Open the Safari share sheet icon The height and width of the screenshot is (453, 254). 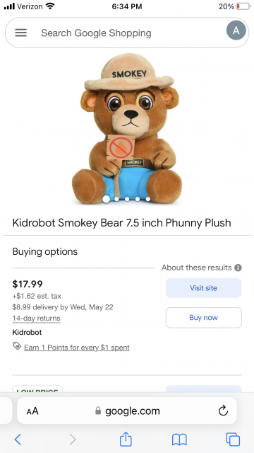pyautogui.click(x=126, y=439)
